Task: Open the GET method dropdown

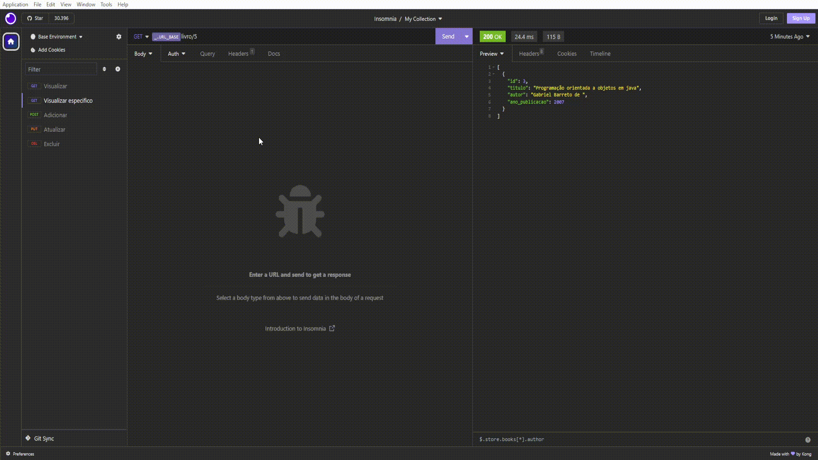Action: (141, 37)
